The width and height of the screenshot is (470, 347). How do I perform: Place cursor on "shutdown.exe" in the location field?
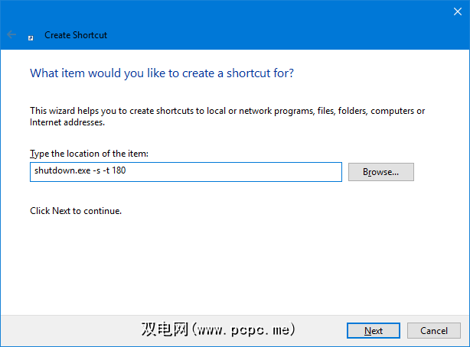coord(60,172)
